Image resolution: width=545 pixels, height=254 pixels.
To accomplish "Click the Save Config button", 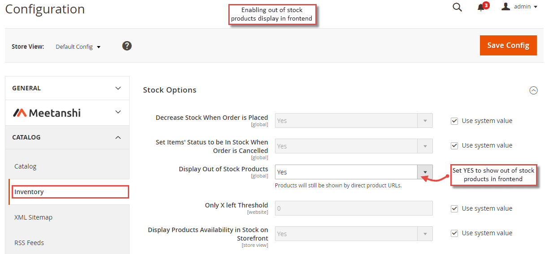I will pyautogui.click(x=508, y=45).
